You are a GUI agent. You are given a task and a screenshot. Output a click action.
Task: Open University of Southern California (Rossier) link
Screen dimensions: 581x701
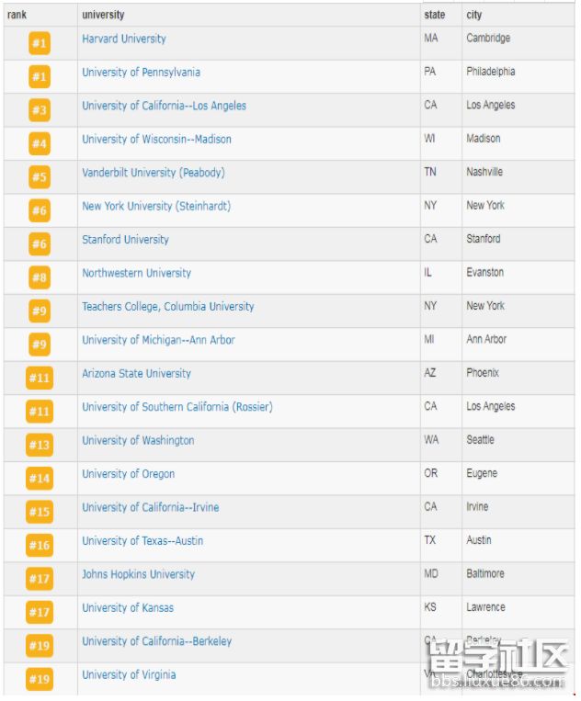click(177, 407)
